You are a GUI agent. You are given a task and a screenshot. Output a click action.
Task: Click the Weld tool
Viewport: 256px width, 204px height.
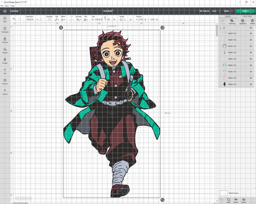click(x=228, y=200)
